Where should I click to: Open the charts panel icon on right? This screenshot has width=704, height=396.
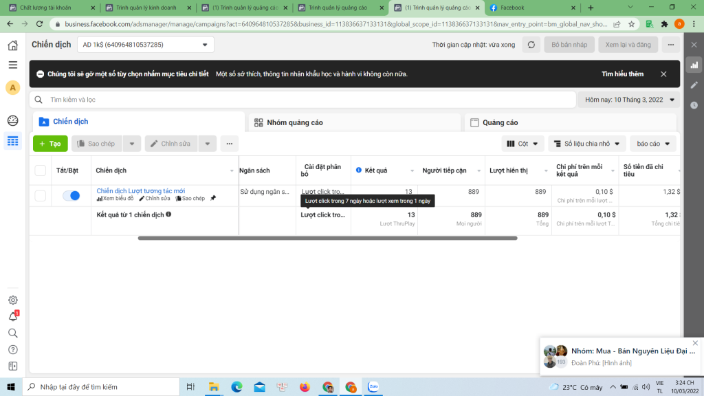(694, 65)
